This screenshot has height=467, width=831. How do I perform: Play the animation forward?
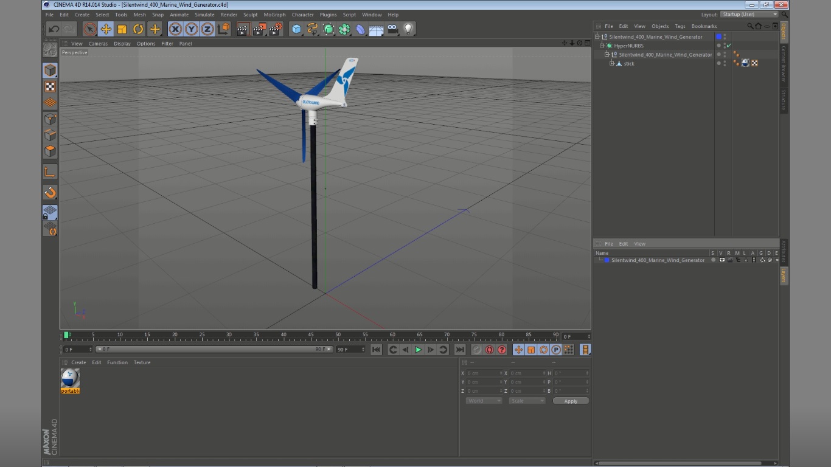[x=418, y=350]
